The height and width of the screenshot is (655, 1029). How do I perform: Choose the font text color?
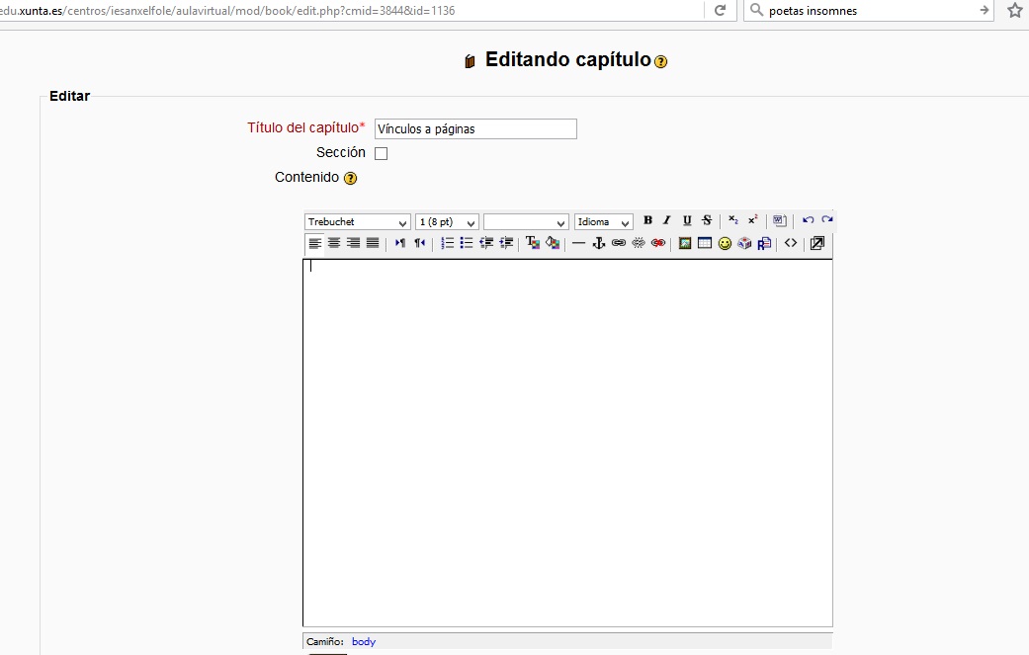[533, 243]
